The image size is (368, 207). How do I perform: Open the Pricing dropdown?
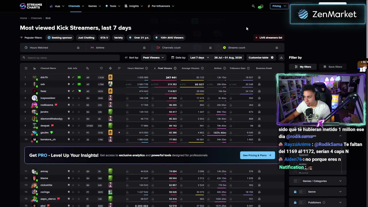coord(279,6)
